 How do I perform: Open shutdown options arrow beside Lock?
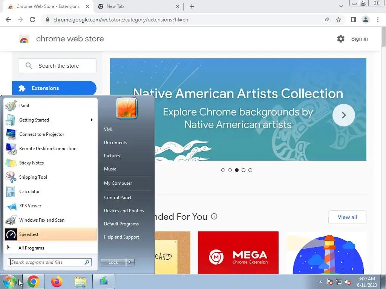click(130, 262)
